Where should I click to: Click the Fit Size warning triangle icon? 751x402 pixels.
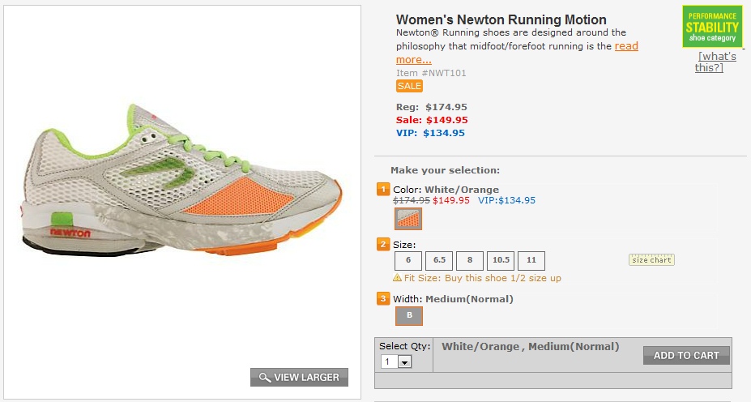[x=397, y=278]
